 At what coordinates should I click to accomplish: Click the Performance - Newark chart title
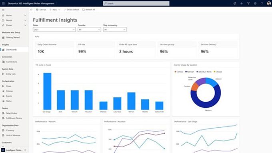46,122
